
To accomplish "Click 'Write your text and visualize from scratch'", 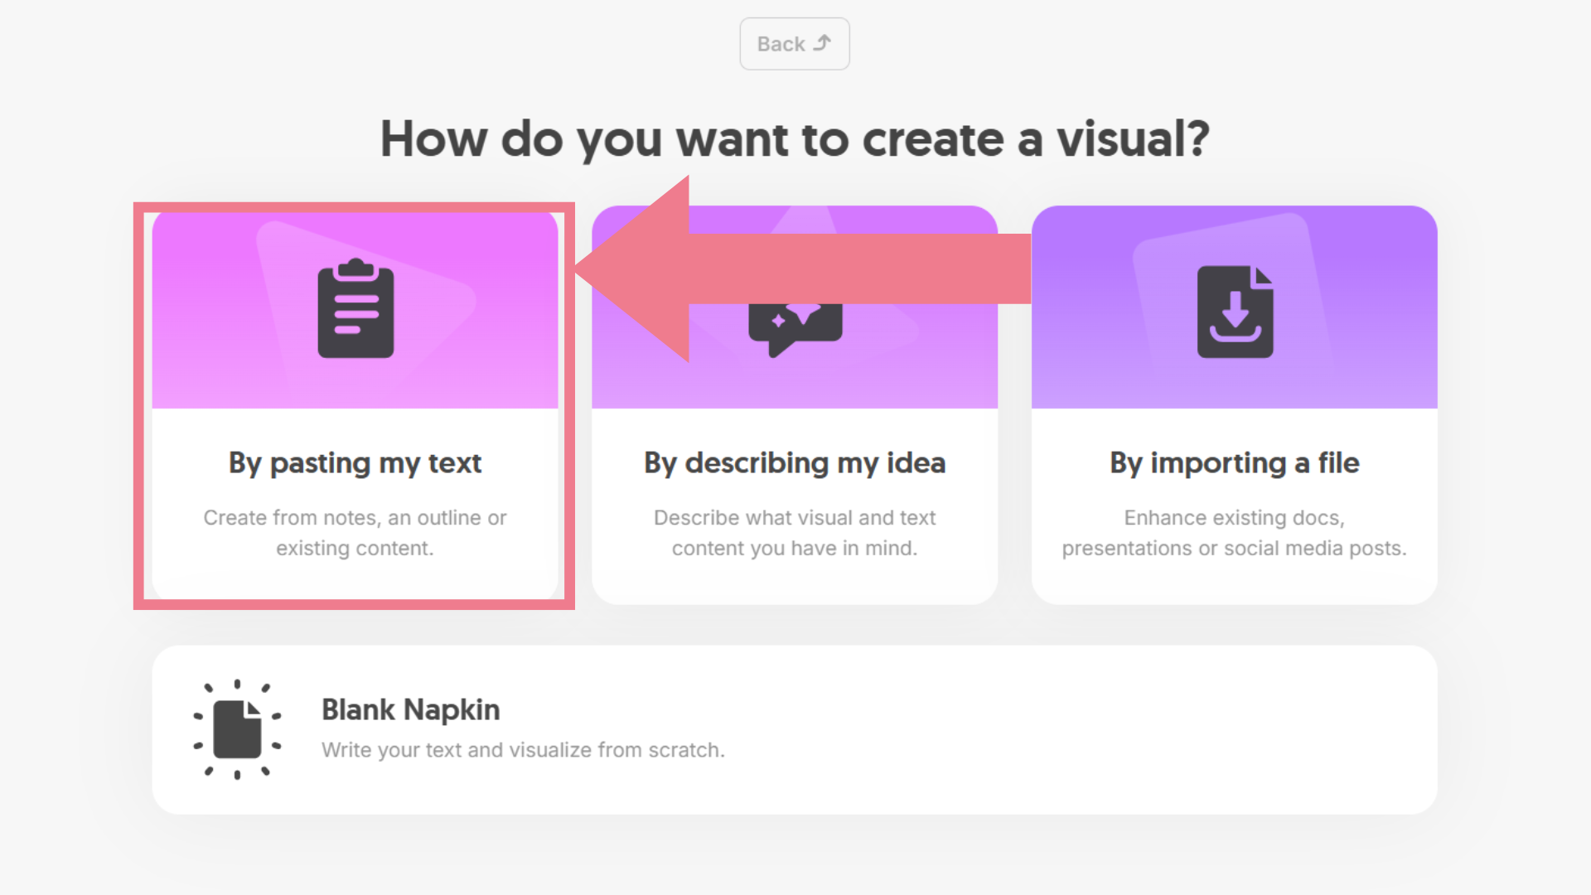I will click(523, 750).
